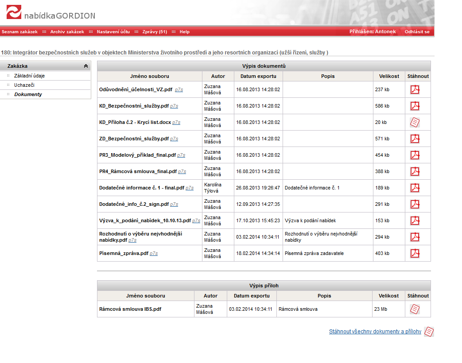462x363 pixels.
Task: Download Dodatečné informace č. 1 PDF icon
Action: [415, 188]
